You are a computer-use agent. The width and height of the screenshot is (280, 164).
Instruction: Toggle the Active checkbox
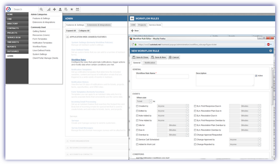[256, 76]
